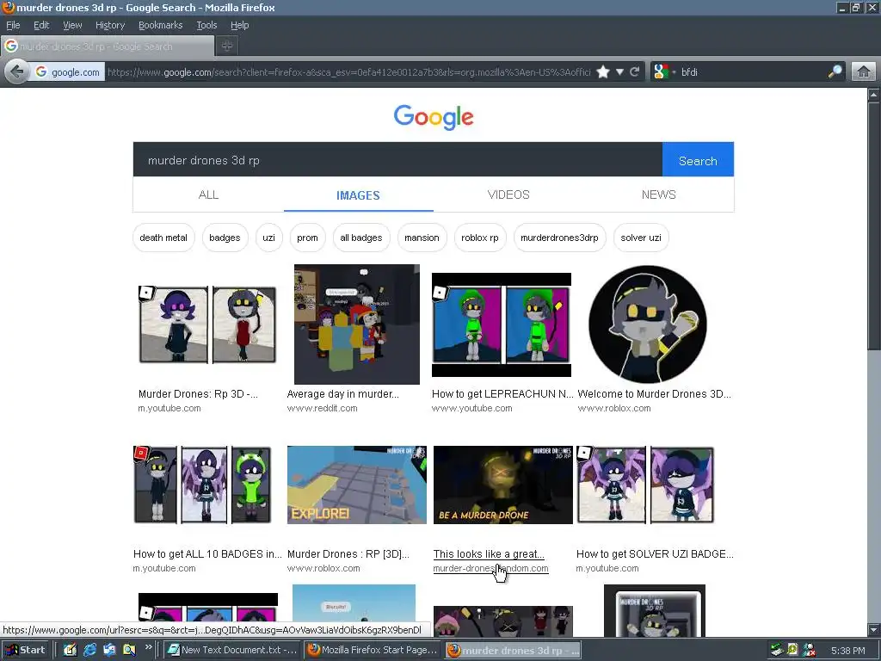
Task: Switch to Mozilla Firefox Start Page taskbar window
Action: click(372, 650)
